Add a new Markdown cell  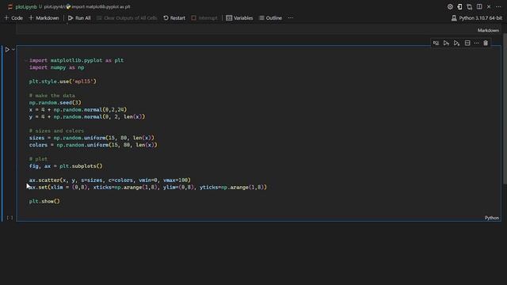44,17
